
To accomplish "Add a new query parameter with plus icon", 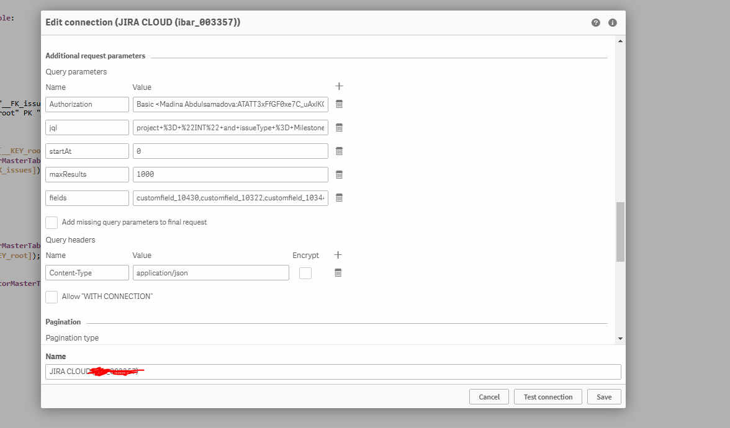I will (339, 87).
